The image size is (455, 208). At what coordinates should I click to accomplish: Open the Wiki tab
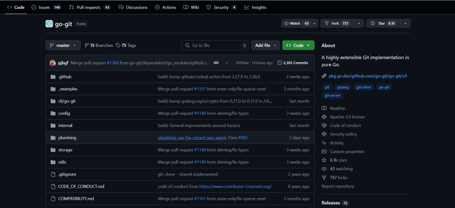tap(191, 8)
